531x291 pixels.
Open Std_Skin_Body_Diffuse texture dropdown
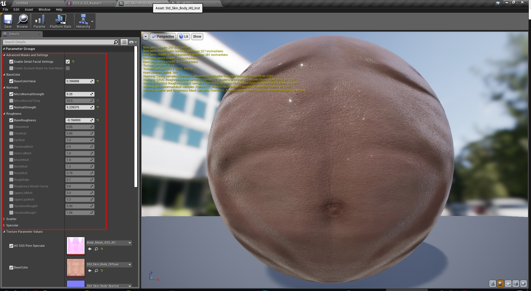pyautogui.click(x=109, y=265)
